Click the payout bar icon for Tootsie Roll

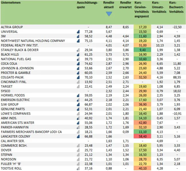click(78, 168)
